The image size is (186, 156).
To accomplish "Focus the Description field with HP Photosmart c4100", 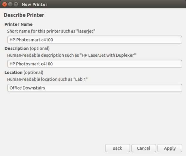I will point(94,64).
